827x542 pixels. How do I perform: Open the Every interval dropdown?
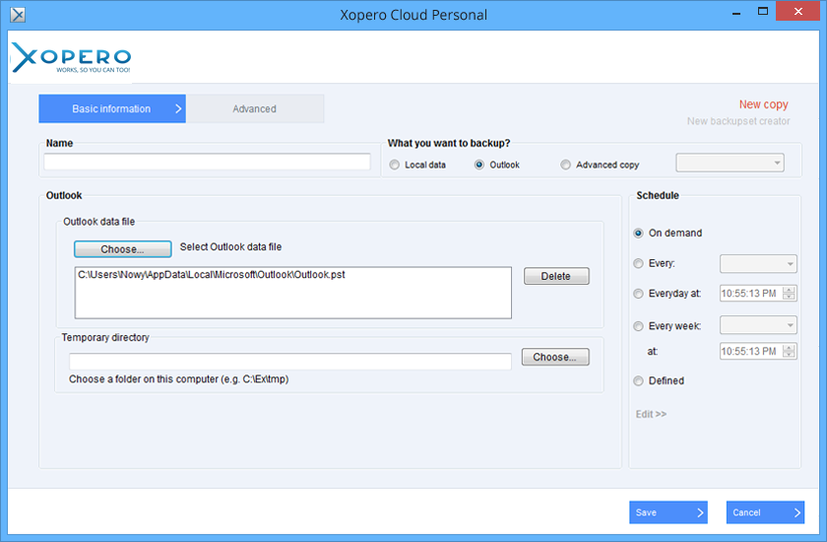click(758, 264)
